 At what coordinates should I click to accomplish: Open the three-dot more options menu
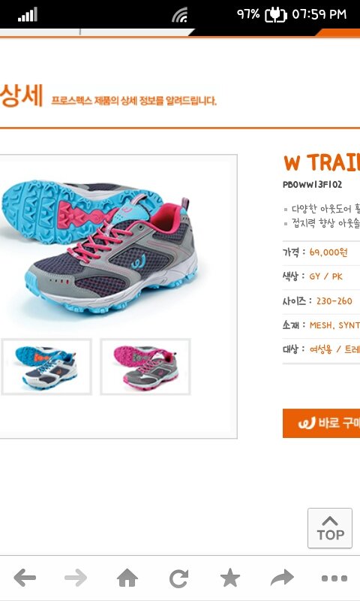pyautogui.click(x=334, y=578)
